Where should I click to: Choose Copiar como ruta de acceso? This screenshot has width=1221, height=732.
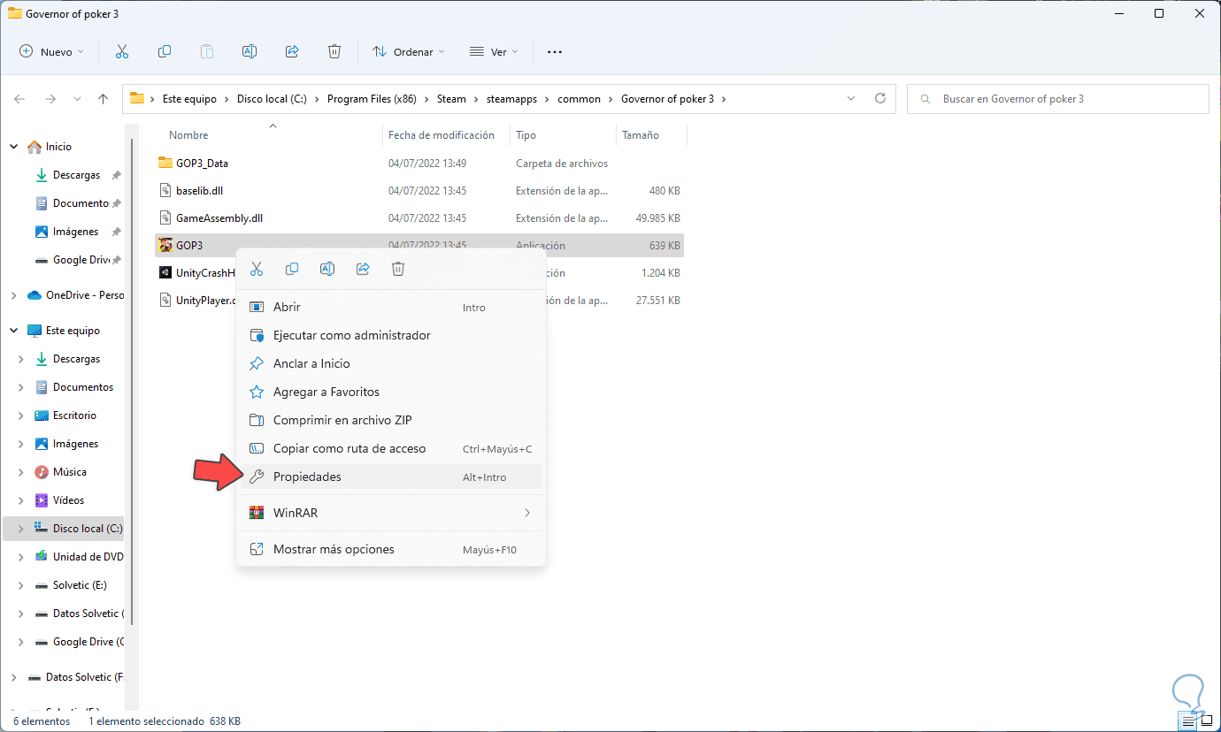(391, 448)
